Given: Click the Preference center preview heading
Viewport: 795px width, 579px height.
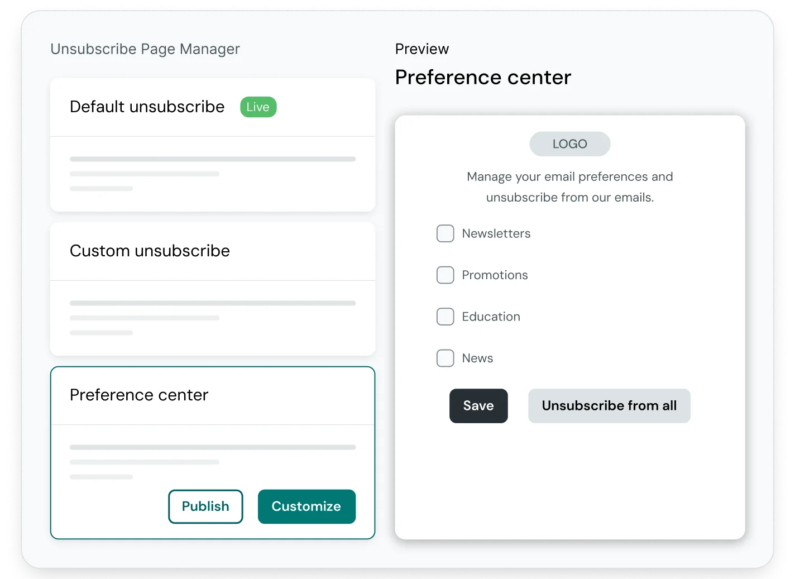Looking at the screenshot, I should 483,77.
